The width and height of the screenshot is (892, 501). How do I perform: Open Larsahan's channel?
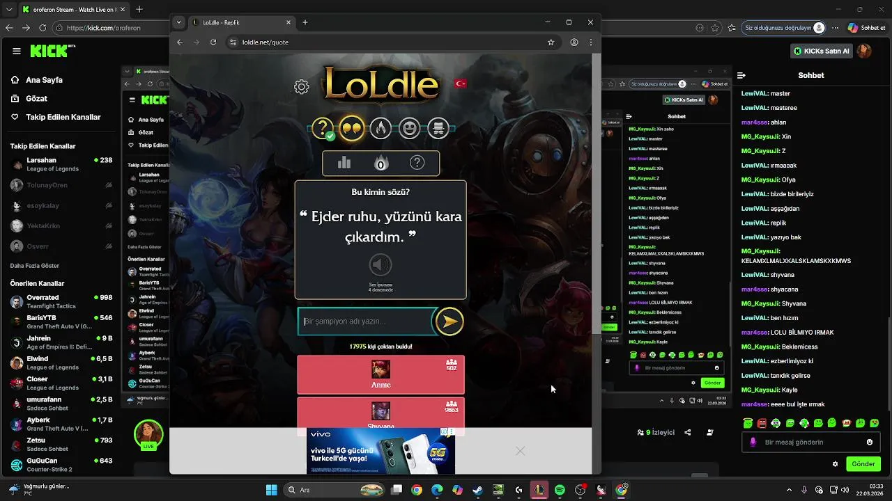(61, 164)
